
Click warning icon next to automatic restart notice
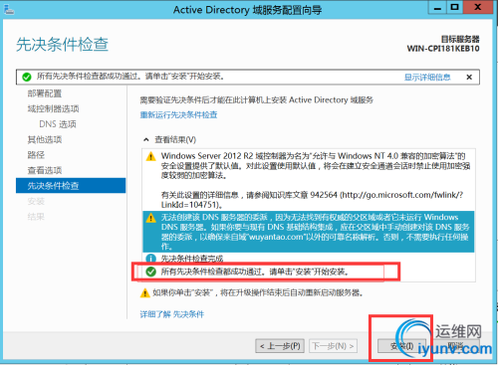click(145, 293)
